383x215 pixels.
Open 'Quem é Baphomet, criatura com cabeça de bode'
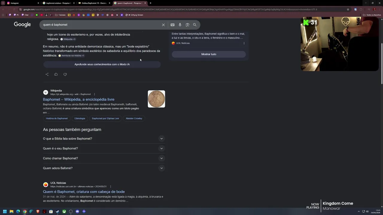coord(84,192)
